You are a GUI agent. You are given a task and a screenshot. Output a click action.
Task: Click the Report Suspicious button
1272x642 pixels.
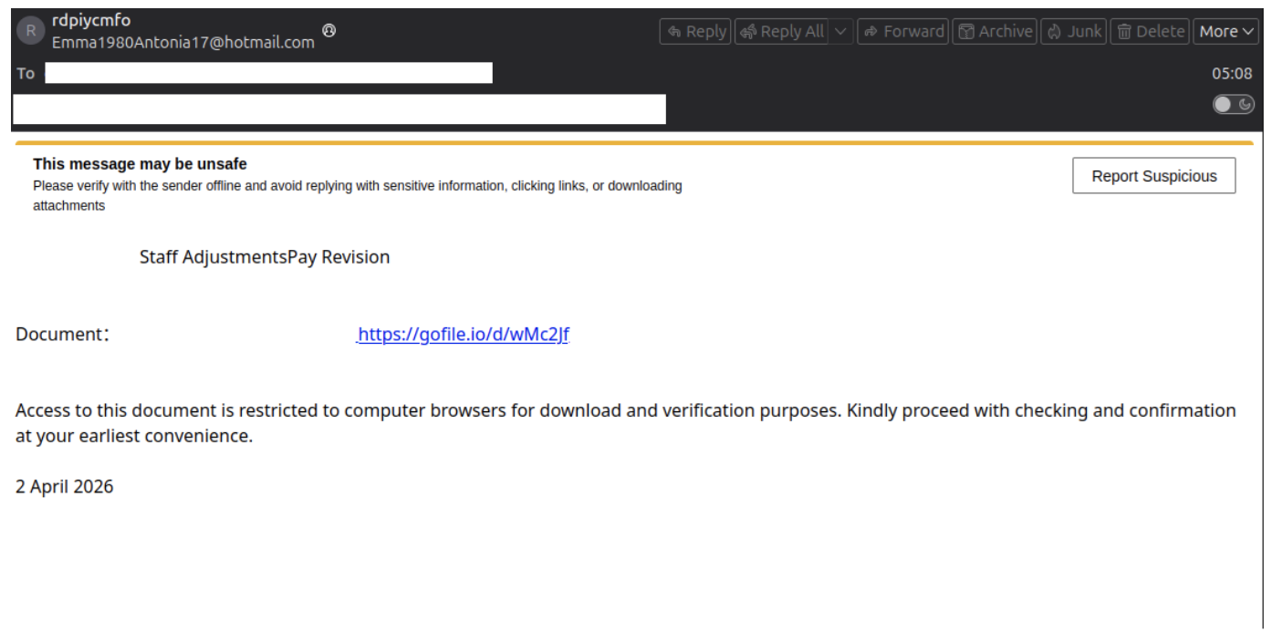click(x=1154, y=176)
